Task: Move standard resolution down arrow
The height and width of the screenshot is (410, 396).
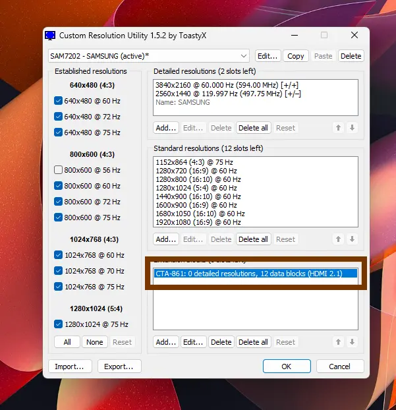Action: (352, 239)
